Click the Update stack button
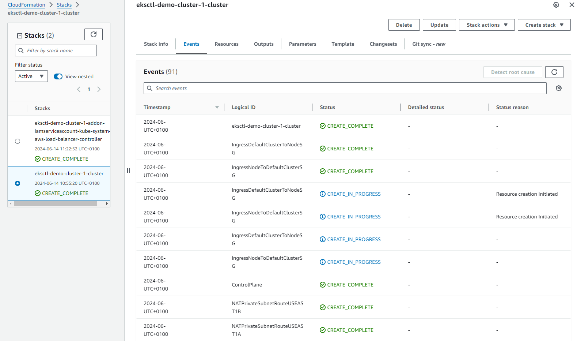This screenshot has width=577, height=341. (439, 25)
